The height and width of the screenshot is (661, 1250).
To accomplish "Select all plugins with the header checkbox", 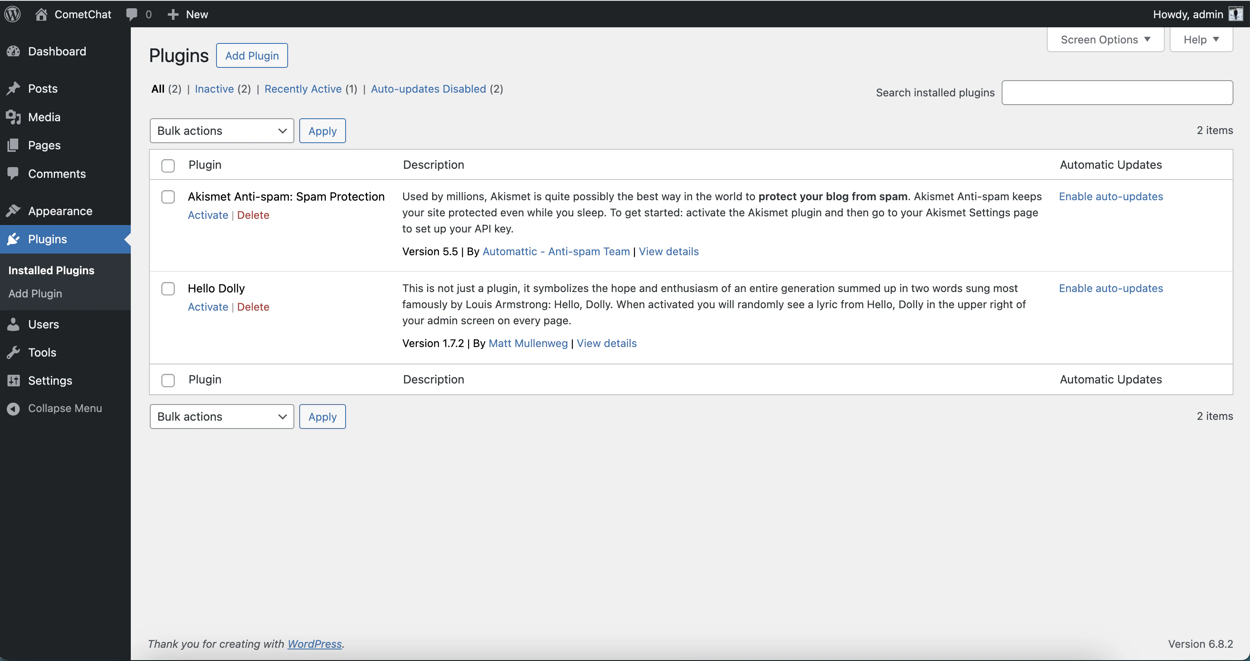I will pos(168,165).
